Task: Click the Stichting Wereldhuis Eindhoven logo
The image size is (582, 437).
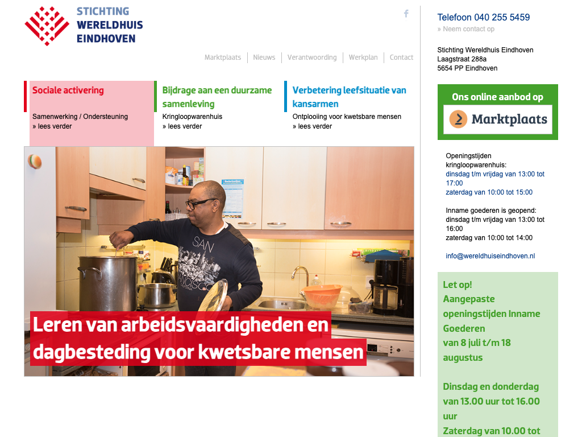Action: [84, 26]
